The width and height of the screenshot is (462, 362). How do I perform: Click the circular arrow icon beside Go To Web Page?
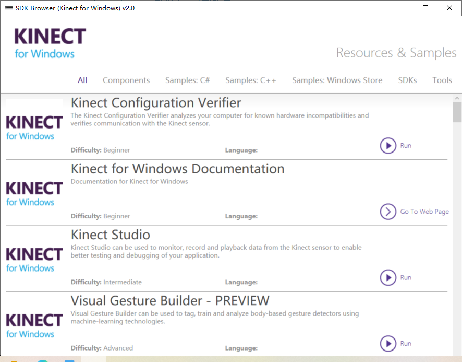pos(388,212)
